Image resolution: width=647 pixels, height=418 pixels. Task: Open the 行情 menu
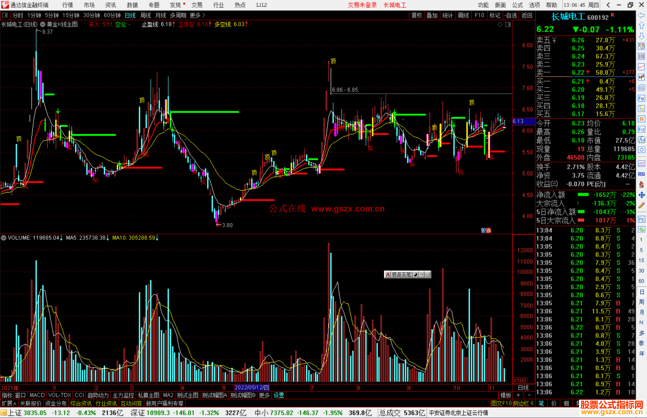click(x=67, y=5)
